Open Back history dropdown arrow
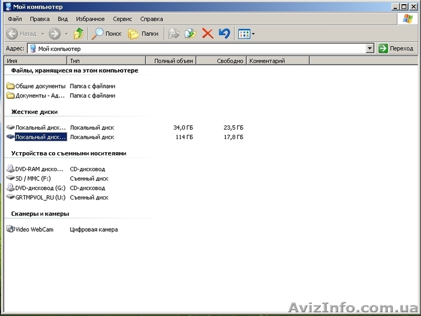The width and height of the screenshot is (421, 316). (x=43, y=34)
